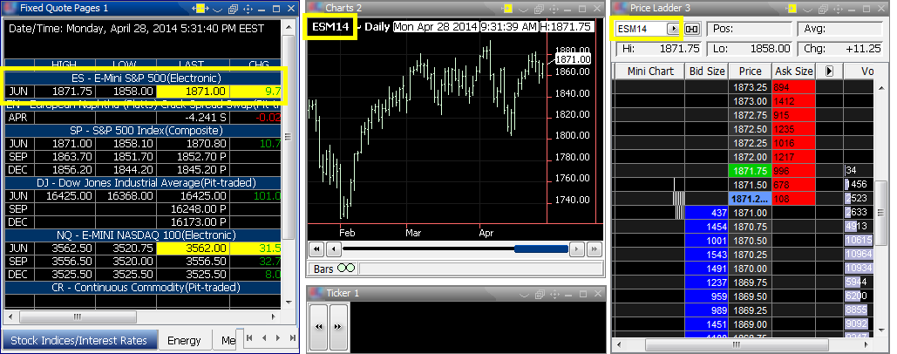Jump chart to latest data with double-right arrow
Viewport: 897px width, 354px height.
coord(595,248)
